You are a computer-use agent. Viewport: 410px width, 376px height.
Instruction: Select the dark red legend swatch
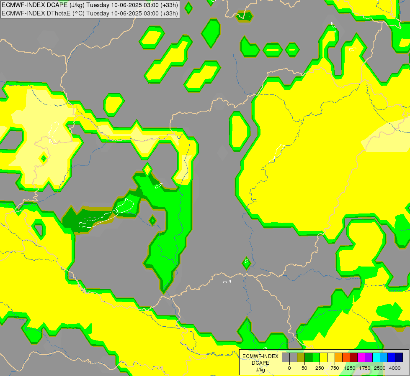coord(354,357)
